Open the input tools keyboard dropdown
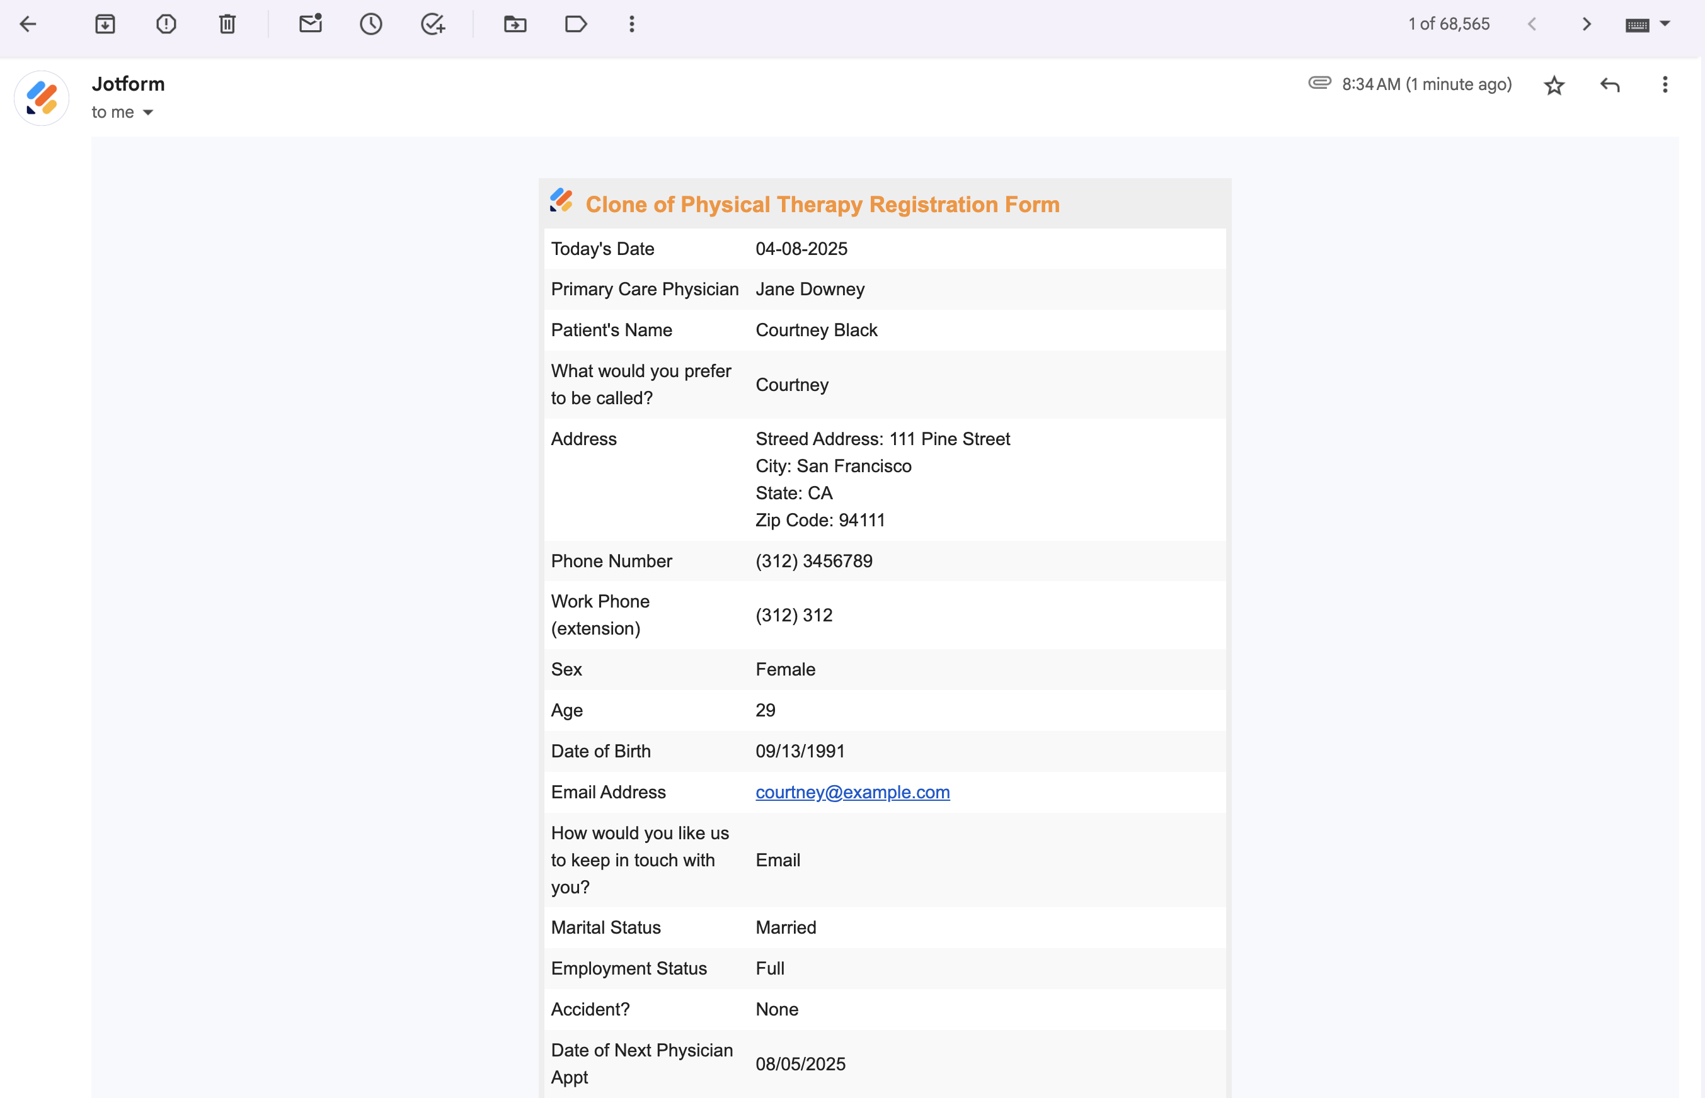The height and width of the screenshot is (1098, 1705). [x=1664, y=25]
